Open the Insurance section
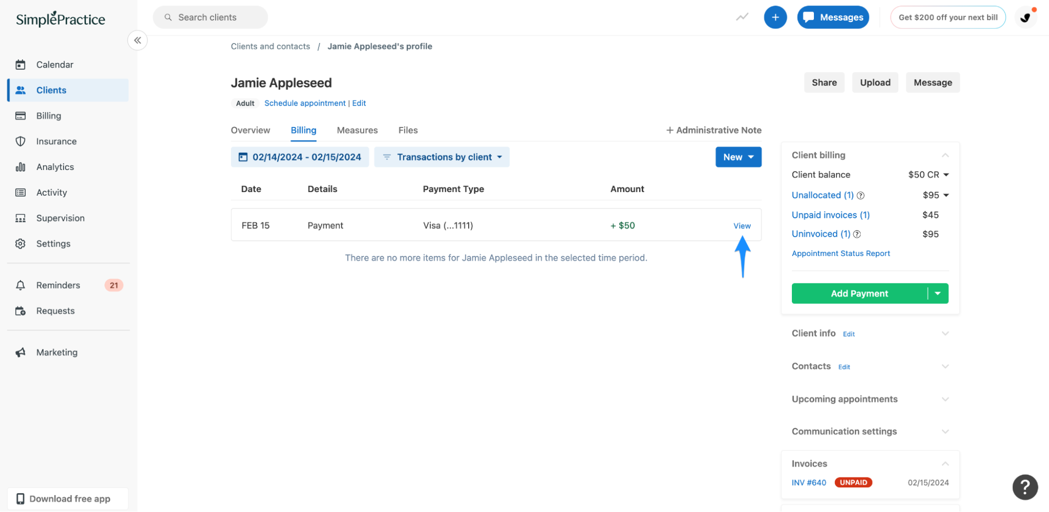This screenshot has height=512, width=1049. 56,141
